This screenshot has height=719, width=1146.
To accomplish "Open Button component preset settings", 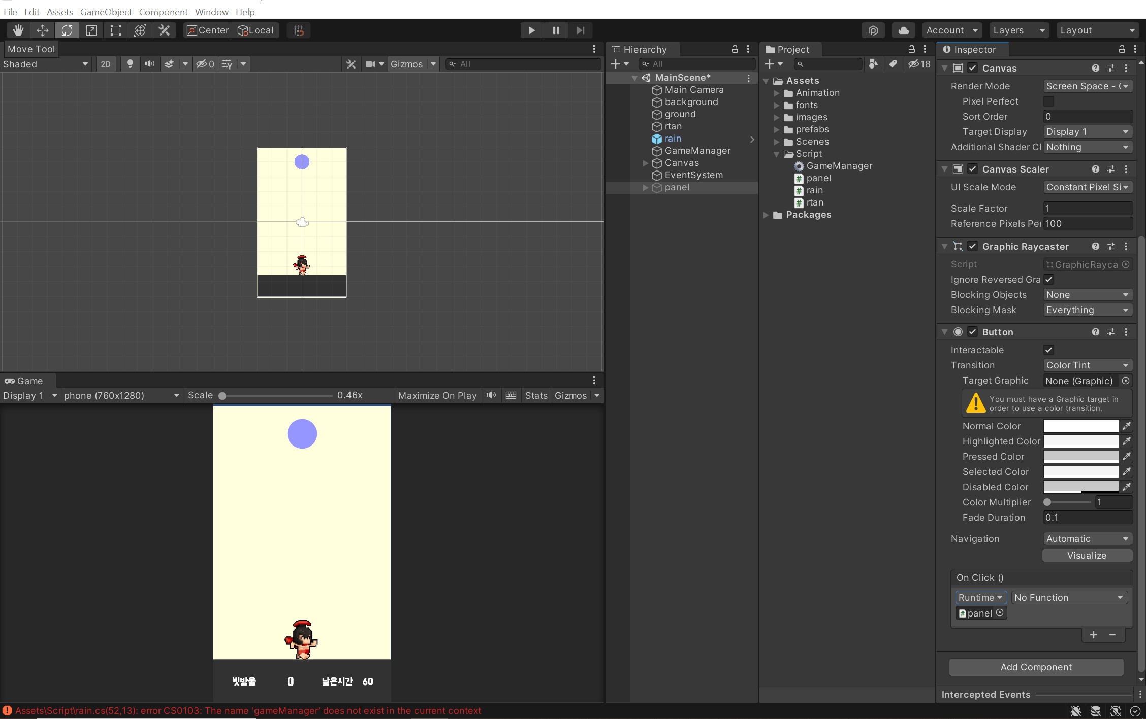I will click(x=1111, y=332).
